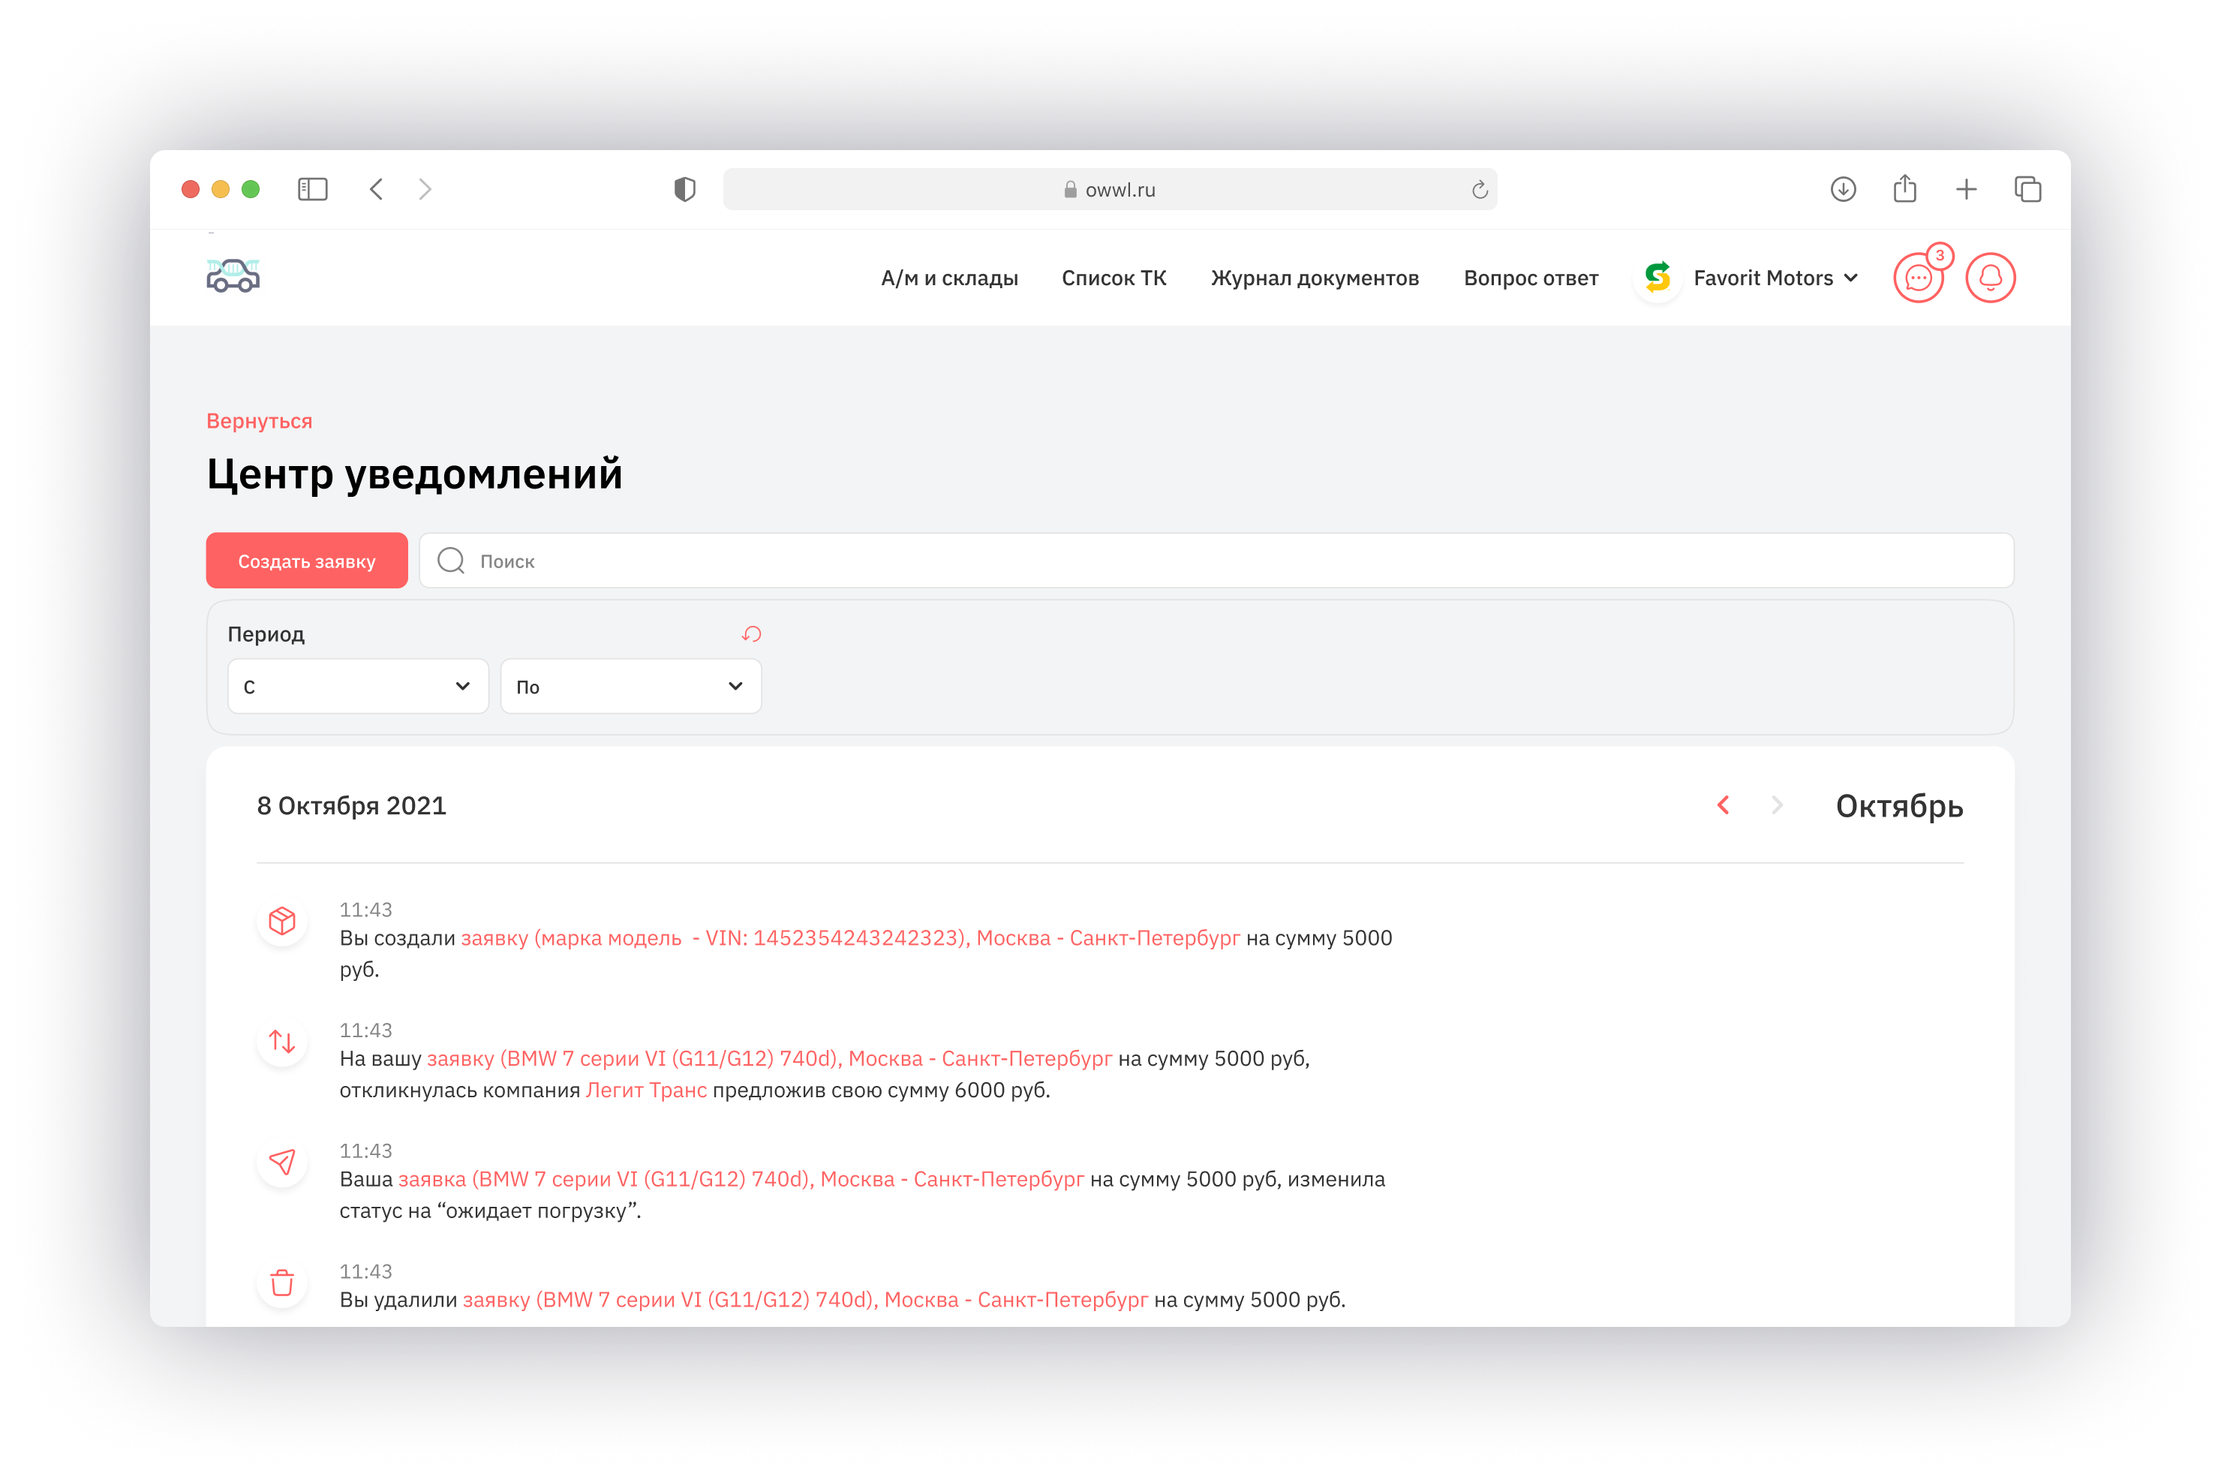
Task: Open the 'По' end date dropdown
Action: (x=631, y=686)
